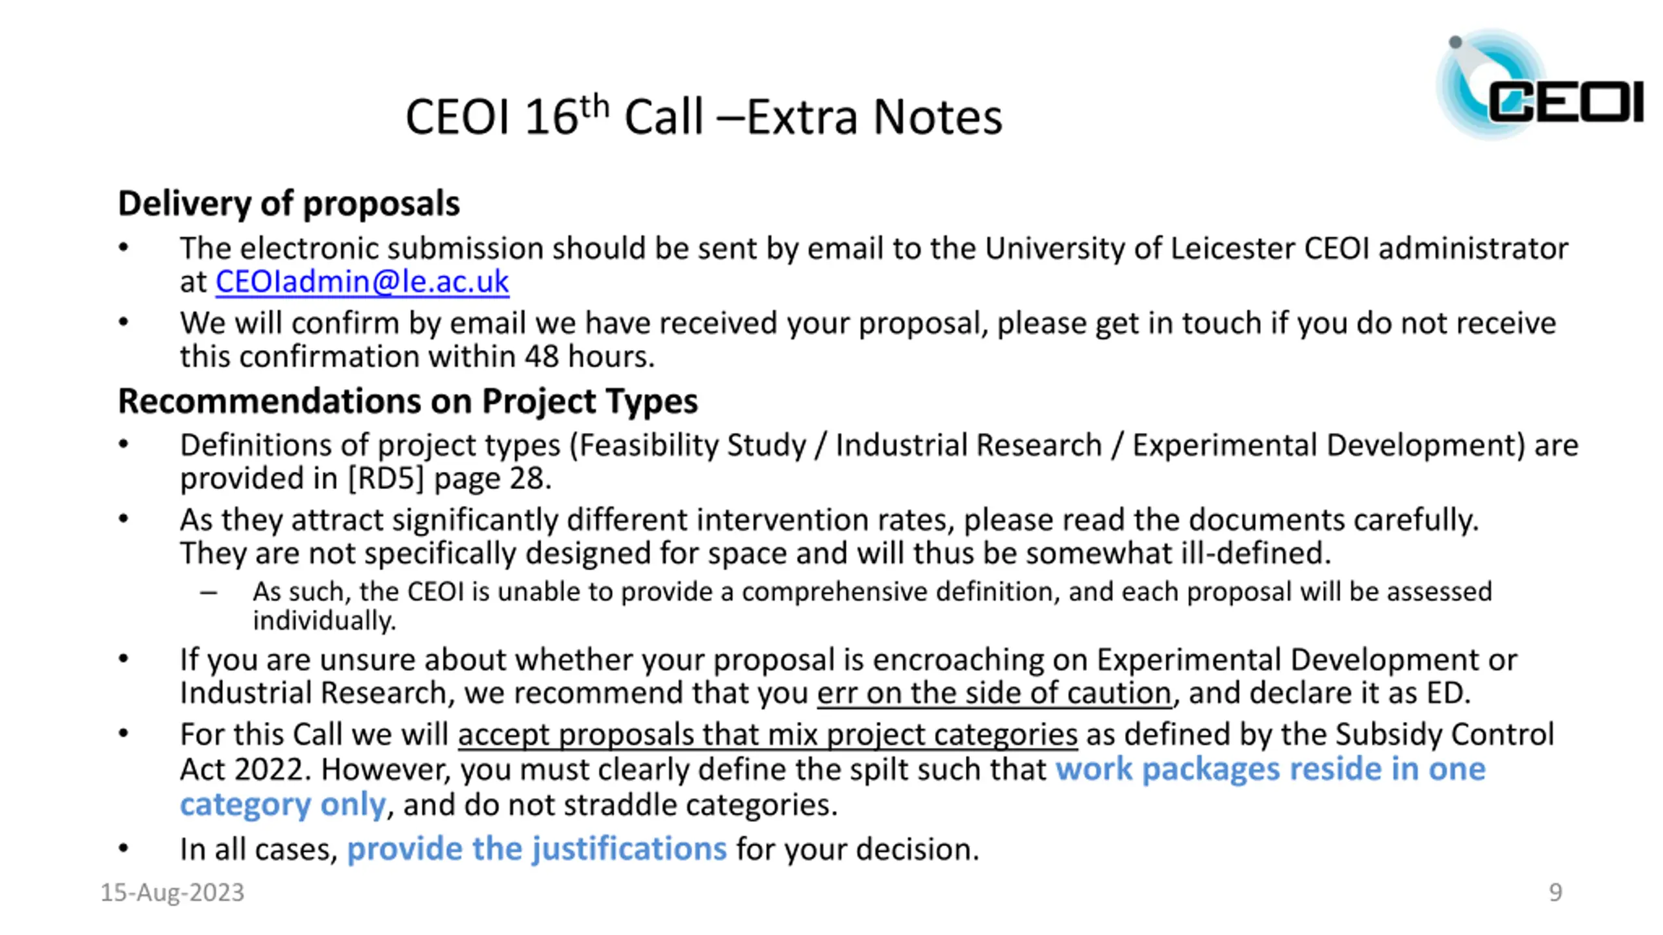Click the line "They are not specifically designed"
The width and height of the screenshot is (1663, 935).
click(754, 554)
